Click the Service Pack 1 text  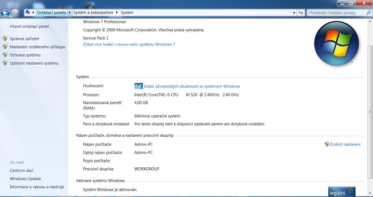pyautogui.click(x=96, y=38)
